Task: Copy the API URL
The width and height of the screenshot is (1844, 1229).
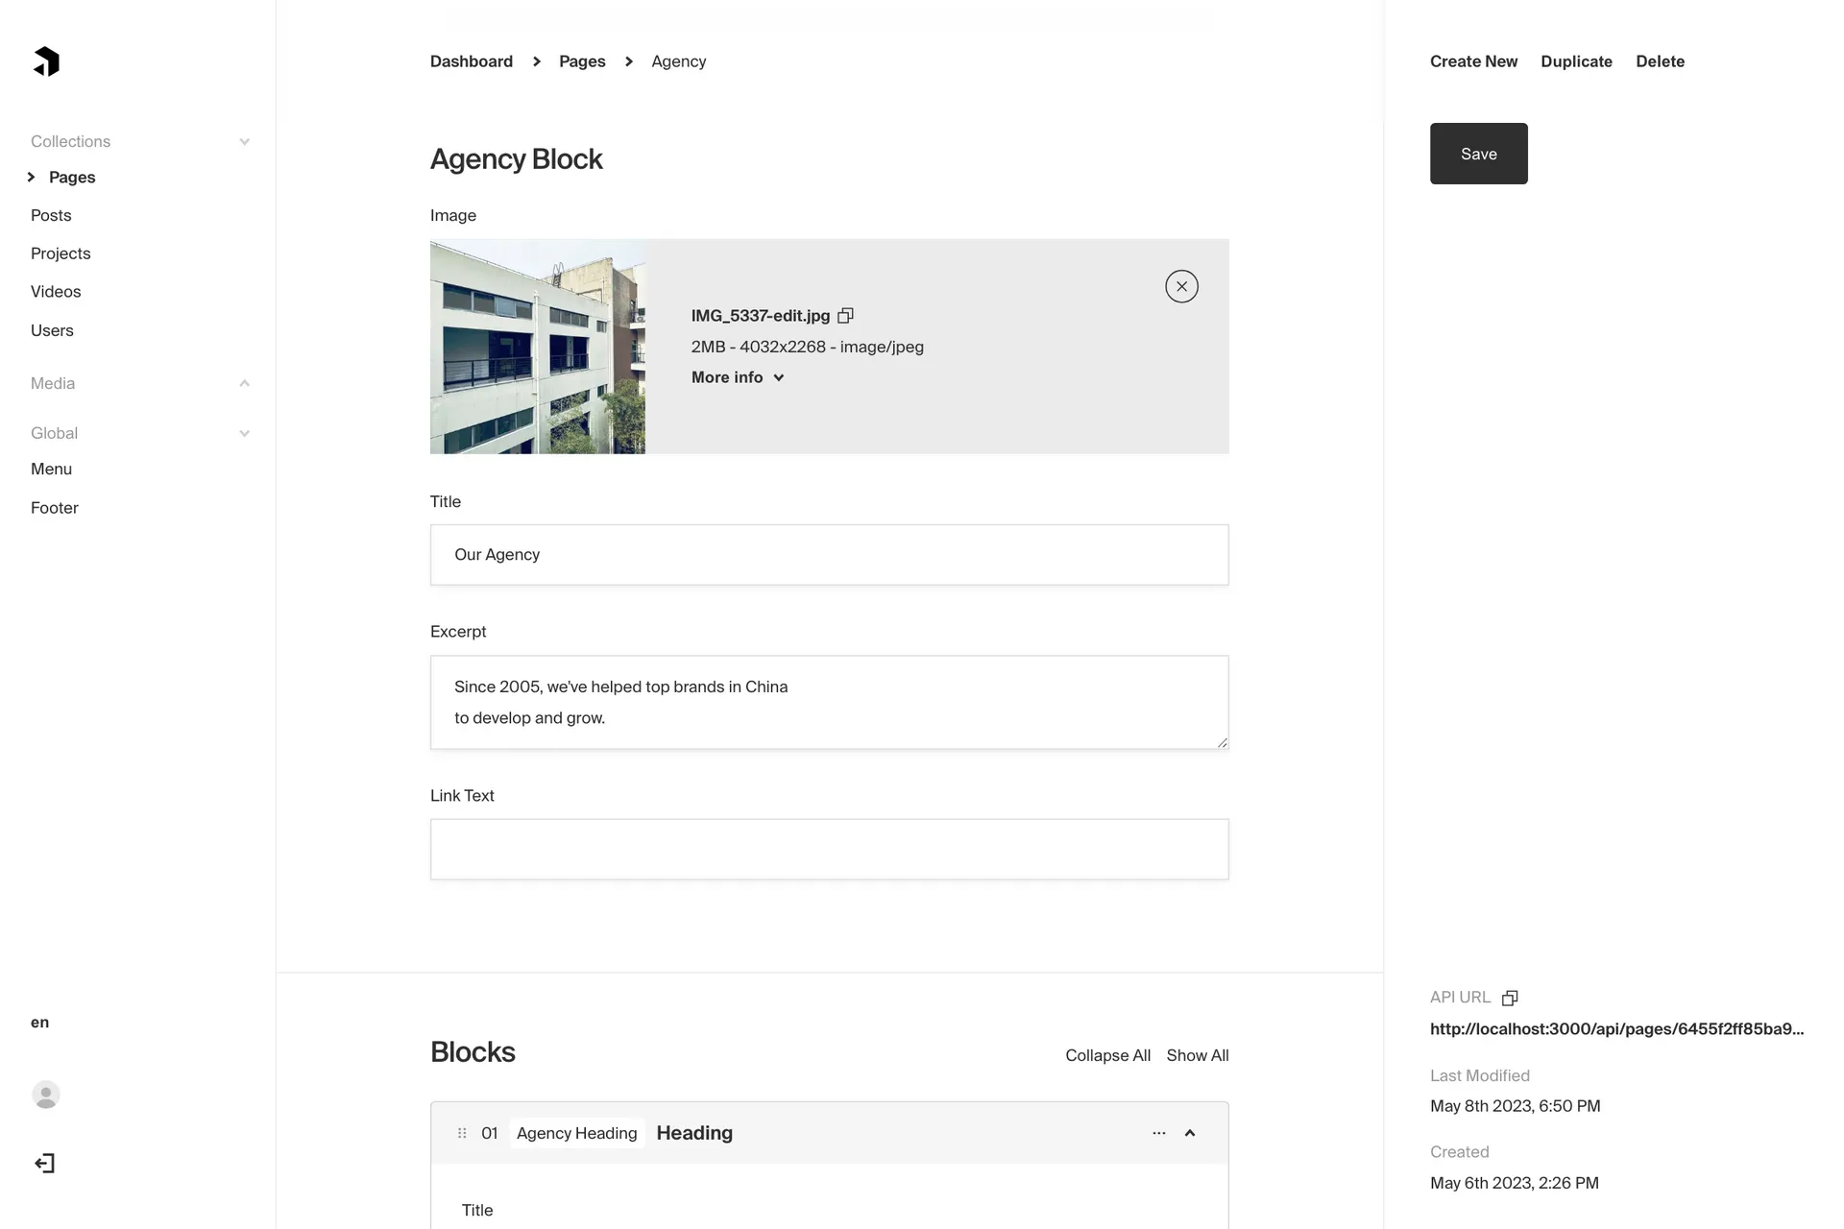Action: click(x=1510, y=998)
